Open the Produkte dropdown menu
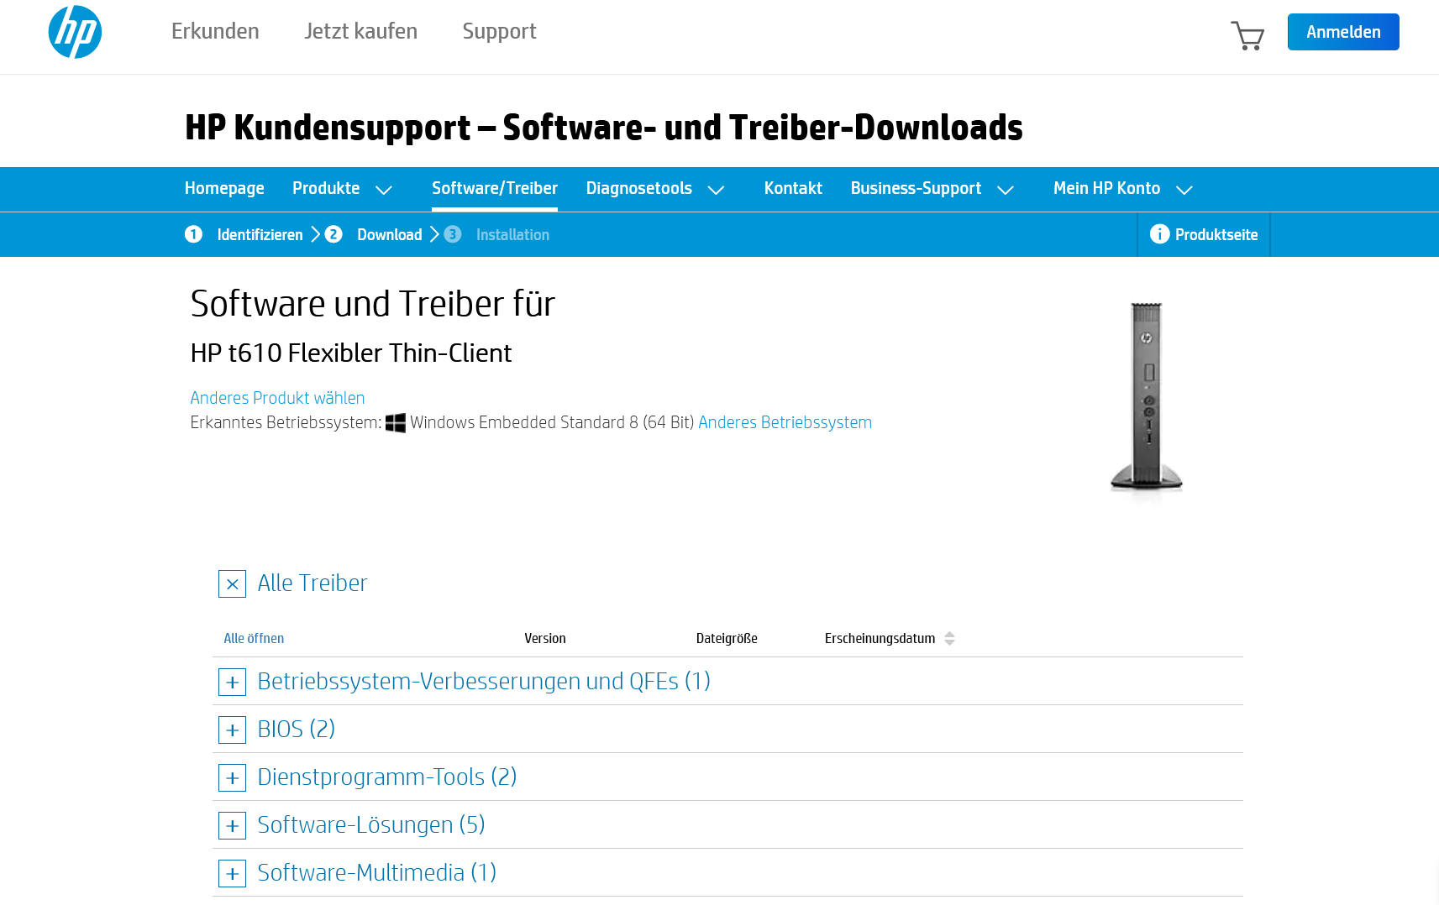Viewport: 1439px width, 905px height. point(344,189)
